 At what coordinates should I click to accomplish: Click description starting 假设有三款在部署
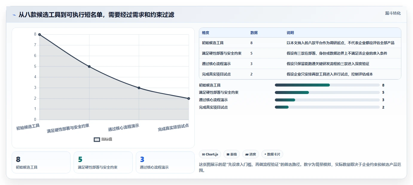tap(337, 53)
